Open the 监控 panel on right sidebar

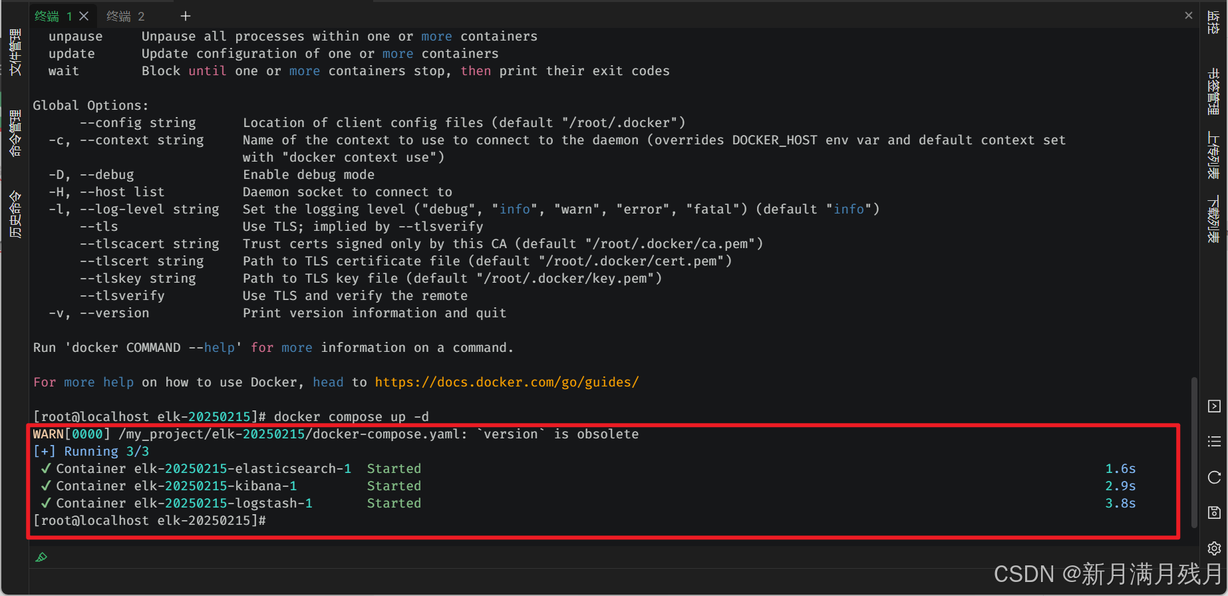click(1213, 21)
